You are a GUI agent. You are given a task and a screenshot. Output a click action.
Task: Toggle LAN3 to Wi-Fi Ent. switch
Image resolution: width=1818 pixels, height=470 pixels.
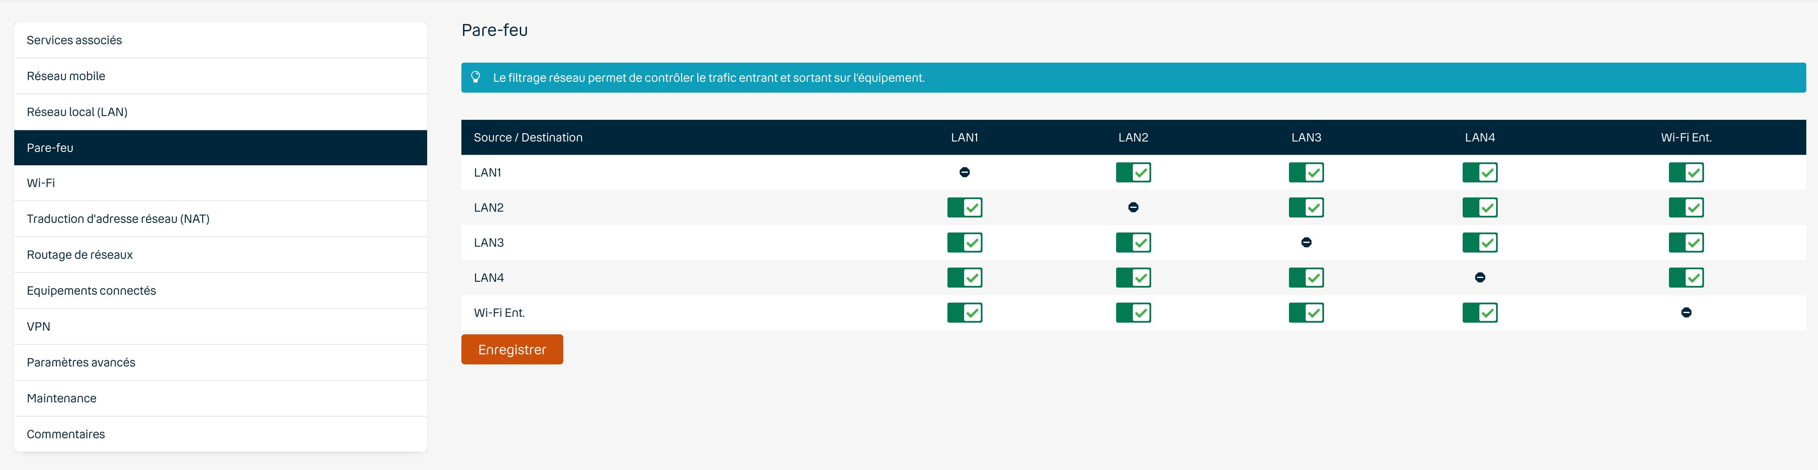pos(1685,243)
